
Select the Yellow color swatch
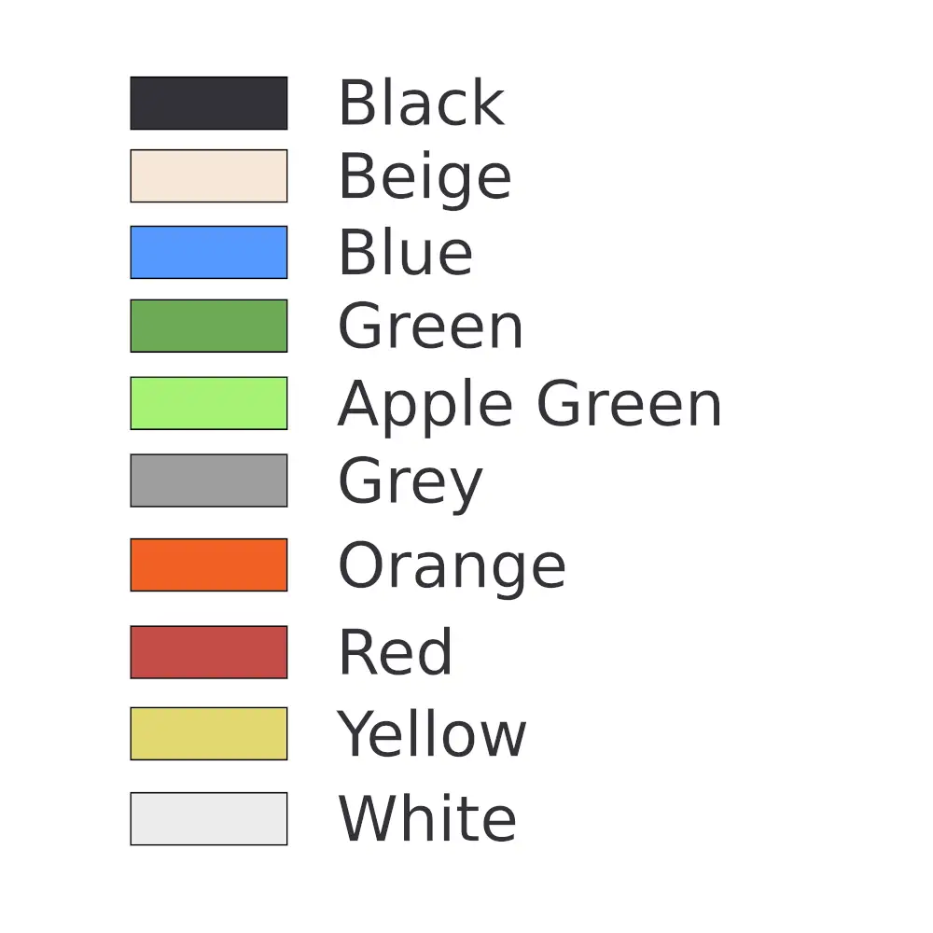click(209, 733)
